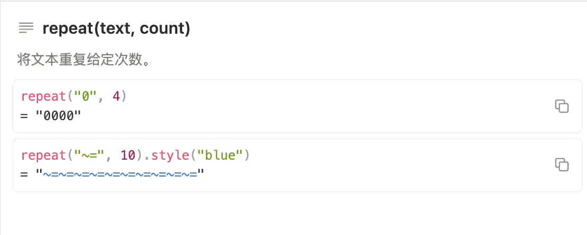The image size is (587, 235).
Task: Click the number 10 argument
Action: click(x=127, y=155)
